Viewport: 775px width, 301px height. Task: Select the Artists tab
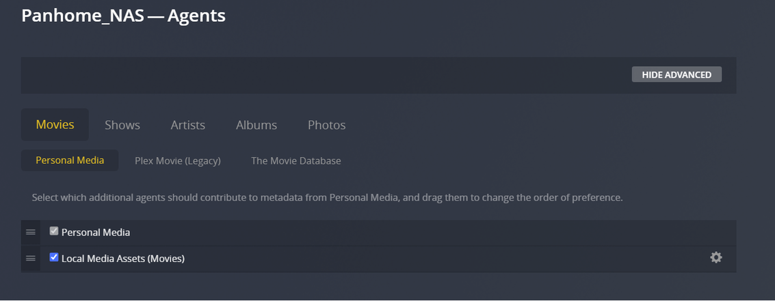[188, 125]
